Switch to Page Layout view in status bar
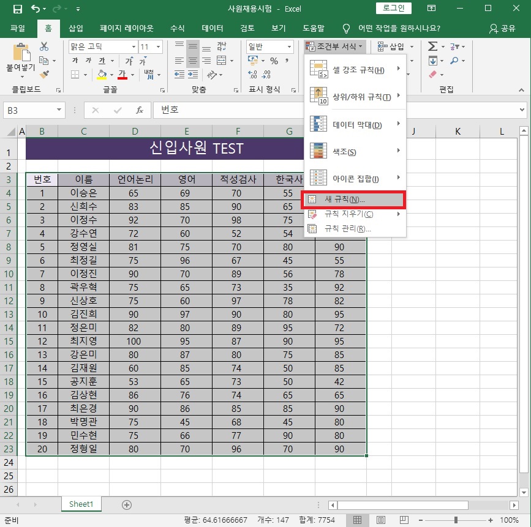This screenshot has height=527, width=531. pyautogui.click(x=380, y=520)
